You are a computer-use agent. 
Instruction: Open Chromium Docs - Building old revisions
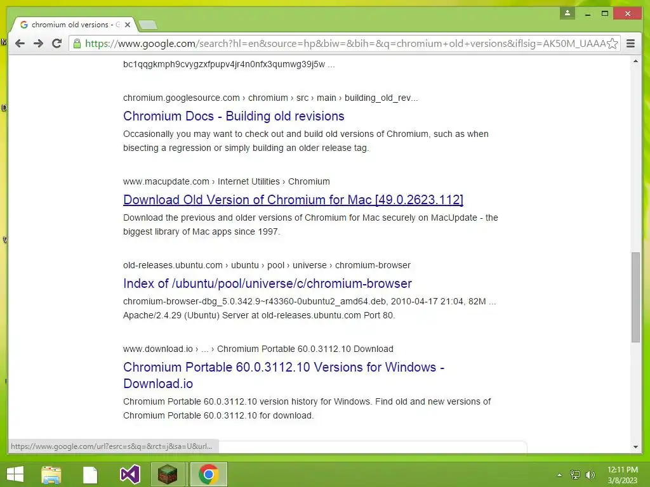click(x=234, y=116)
